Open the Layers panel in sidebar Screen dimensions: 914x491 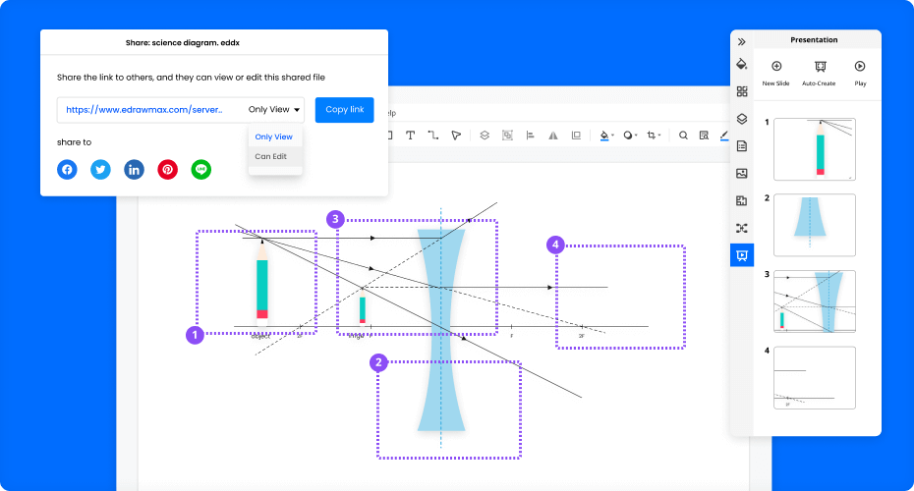pyautogui.click(x=741, y=119)
